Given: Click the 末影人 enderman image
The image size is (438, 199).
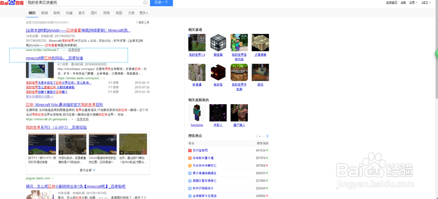Looking at the screenshot, I should coord(218,113).
